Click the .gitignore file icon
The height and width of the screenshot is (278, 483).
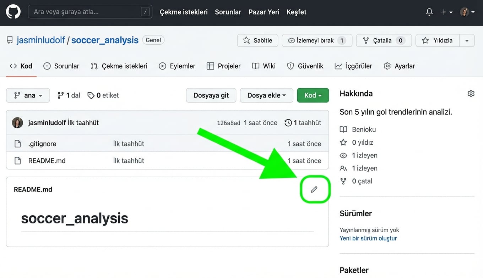pos(17,144)
